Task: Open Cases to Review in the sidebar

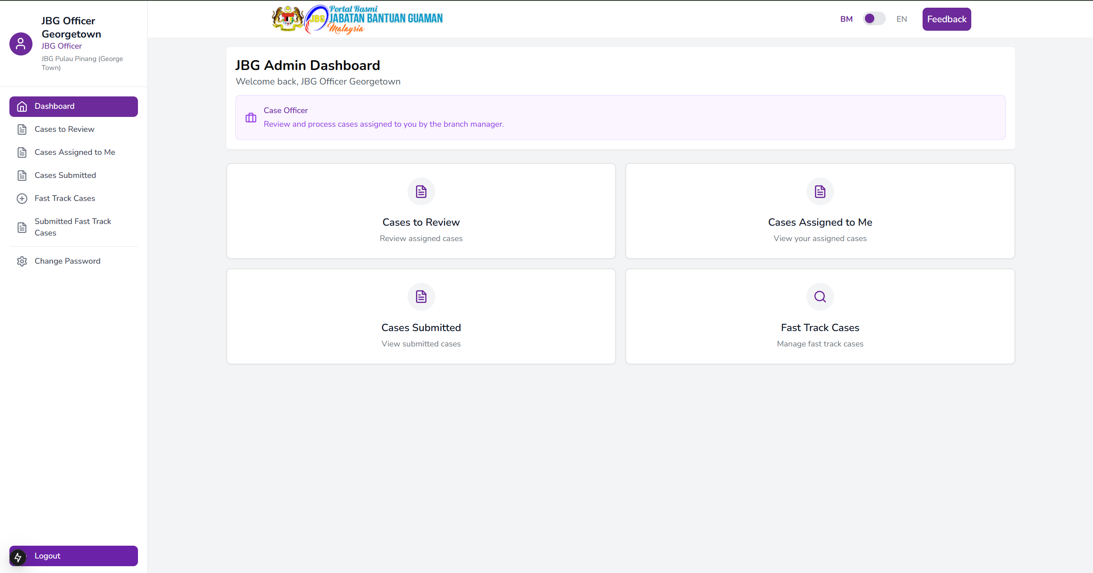Action: point(64,129)
